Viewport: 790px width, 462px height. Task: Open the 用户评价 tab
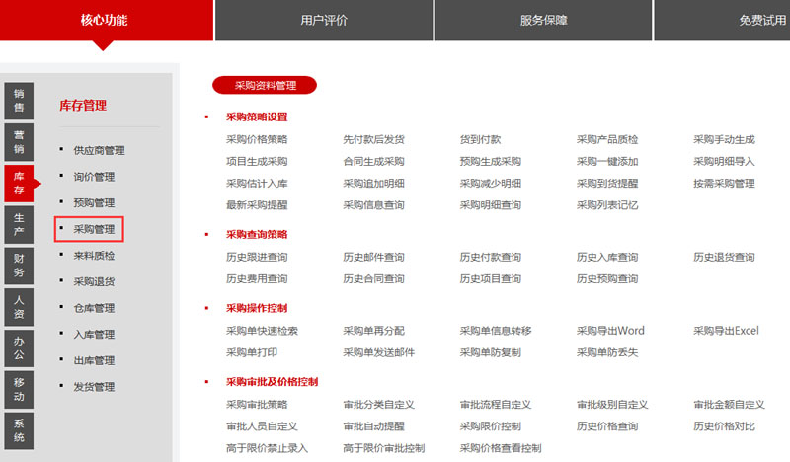click(x=323, y=20)
